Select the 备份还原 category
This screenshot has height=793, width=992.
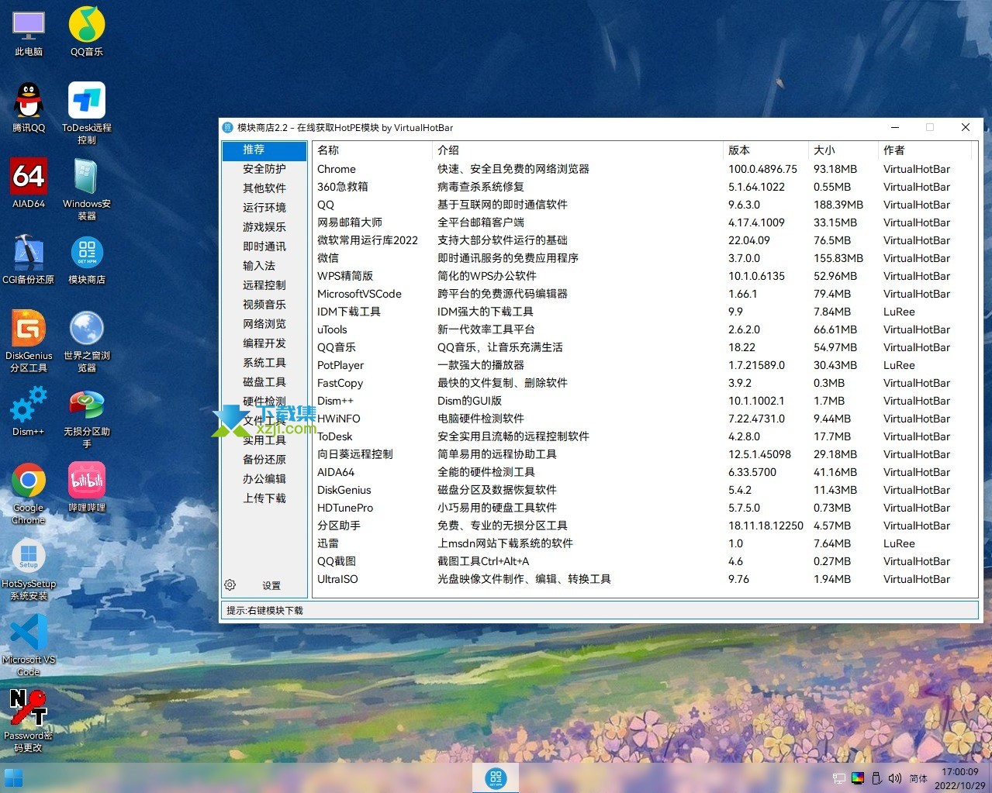tap(264, 460)
